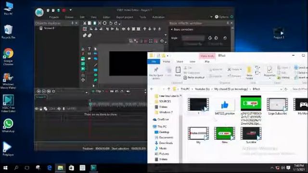The image size is (308, 173).
Task: Click the timeline playhead marker
Action: [x=90, y=104]
